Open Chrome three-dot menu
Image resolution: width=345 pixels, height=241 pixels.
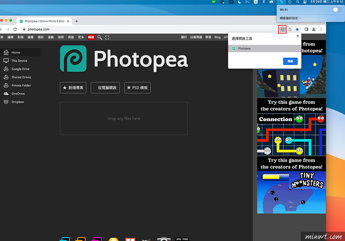coord(321,29)
